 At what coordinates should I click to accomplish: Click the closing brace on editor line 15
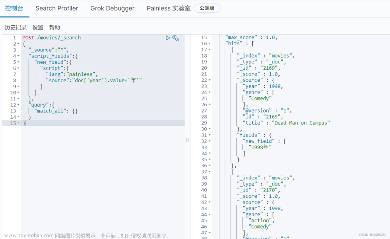[24, 123]
